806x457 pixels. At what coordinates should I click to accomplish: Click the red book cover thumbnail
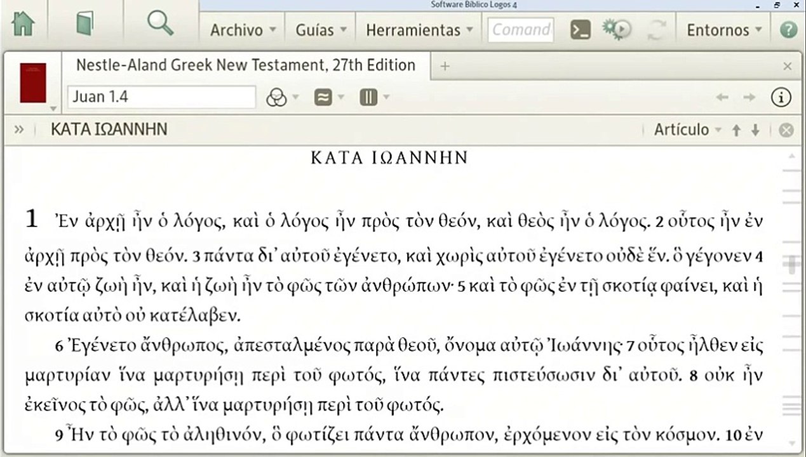point(33,83)
